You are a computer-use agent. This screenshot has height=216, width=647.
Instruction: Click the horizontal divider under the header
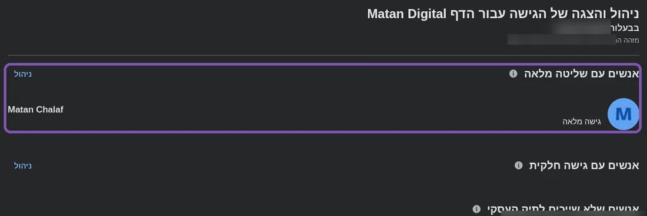[323, 55]
